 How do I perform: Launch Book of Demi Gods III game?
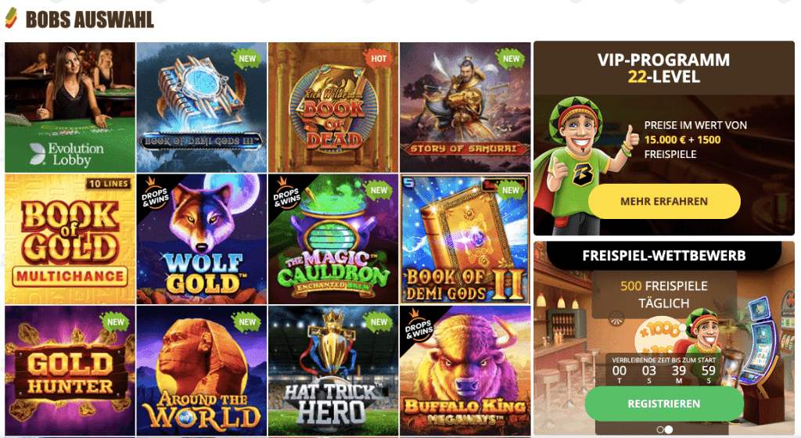click(202, 107)
